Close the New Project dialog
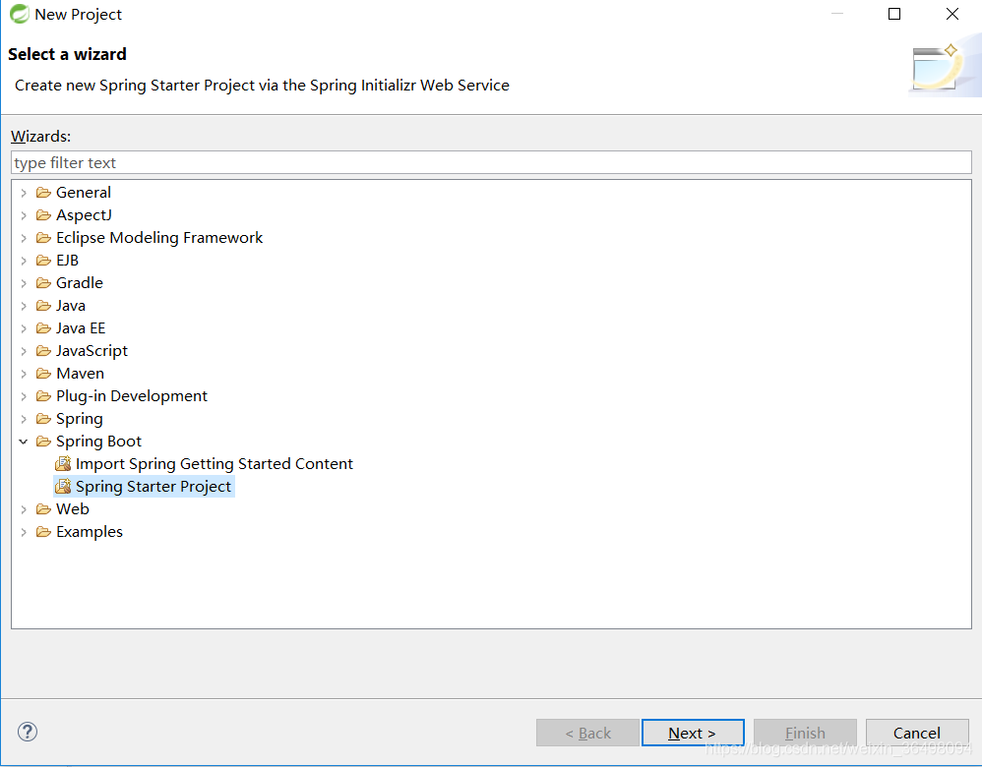 [951, 14]
